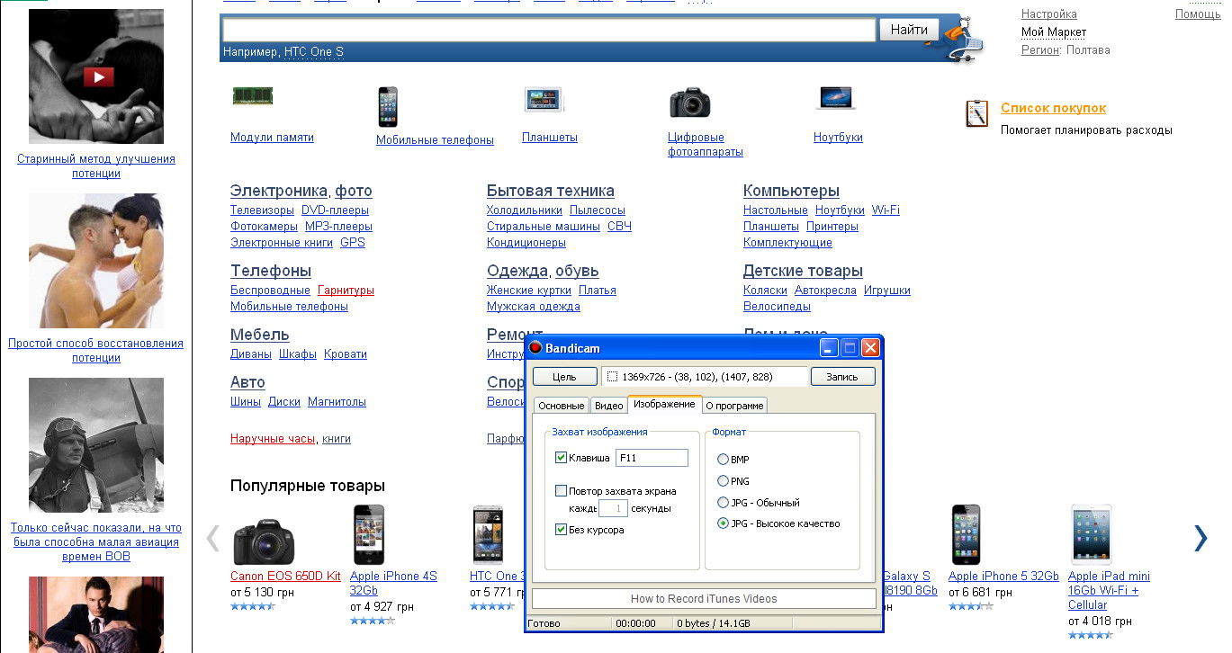Click the memory modules category icon

(252, 96)
